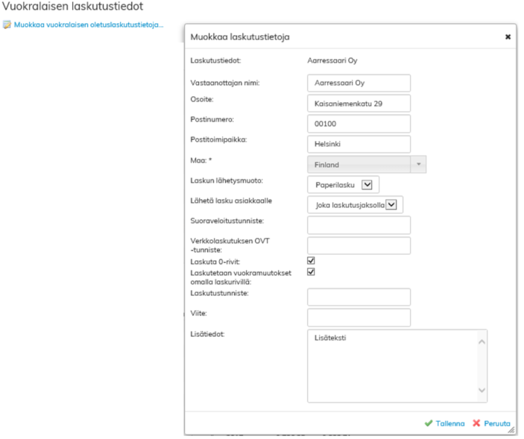Select the Postinumero input field

point(359,124)
